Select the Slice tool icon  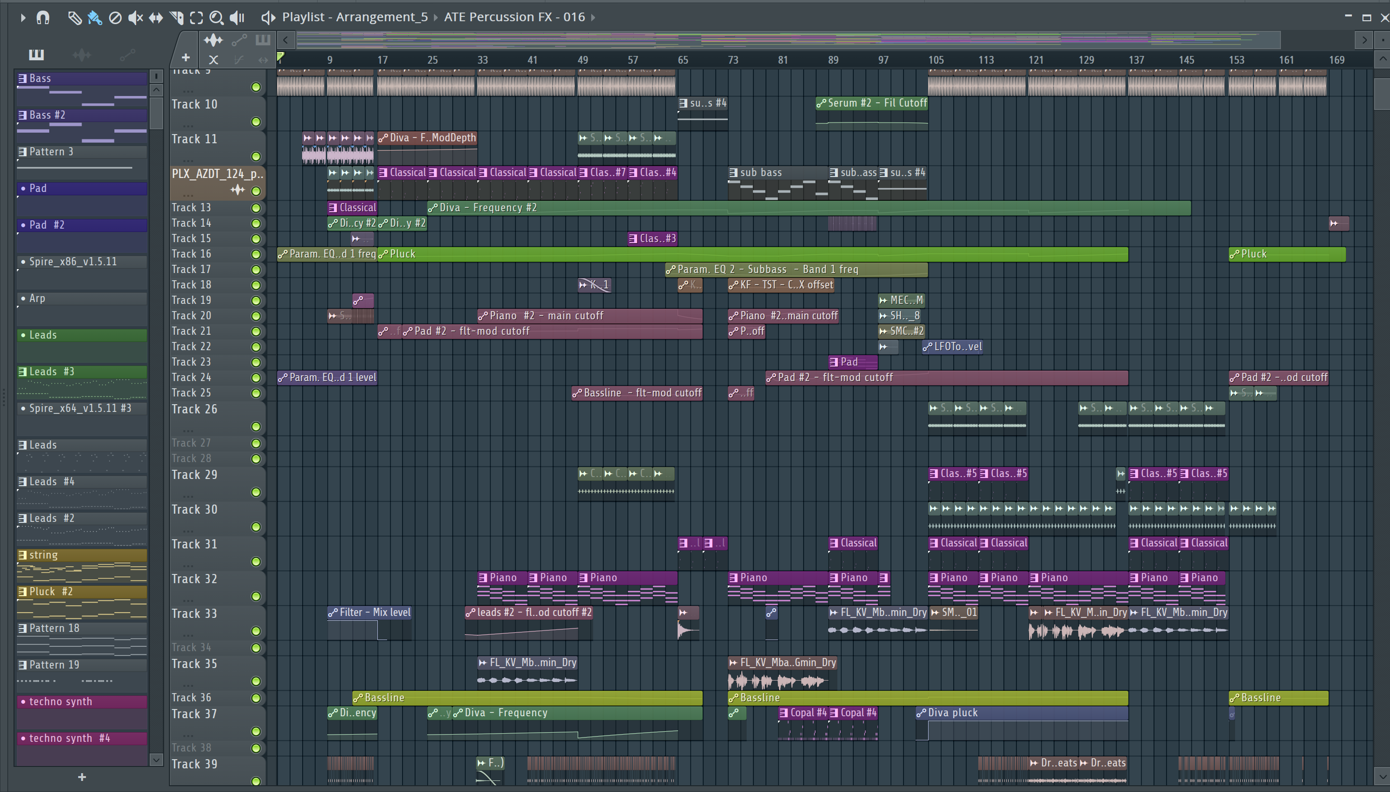(x=176, y=18)
